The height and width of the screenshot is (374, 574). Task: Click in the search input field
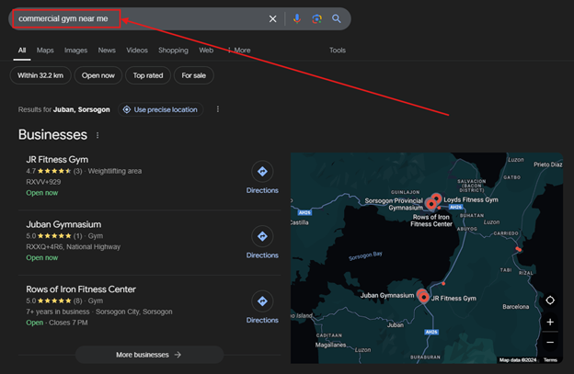pos(138,18)
